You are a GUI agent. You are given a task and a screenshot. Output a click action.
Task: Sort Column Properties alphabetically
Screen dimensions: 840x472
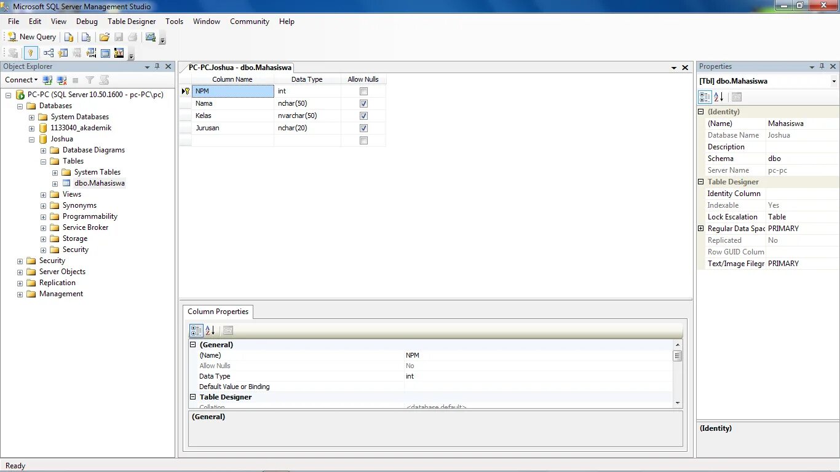click(210, 331)
